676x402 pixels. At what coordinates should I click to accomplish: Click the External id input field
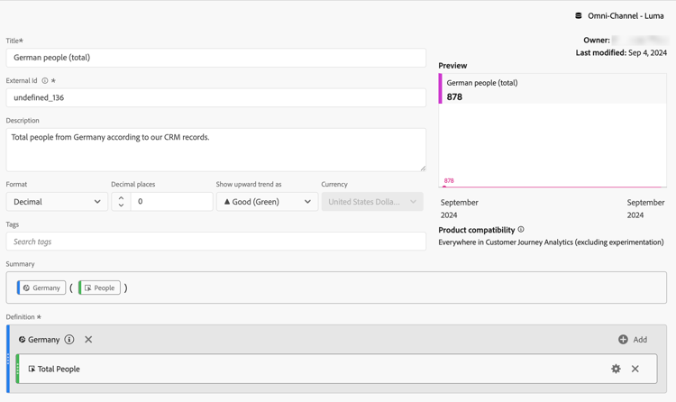[x=215, y=97]
